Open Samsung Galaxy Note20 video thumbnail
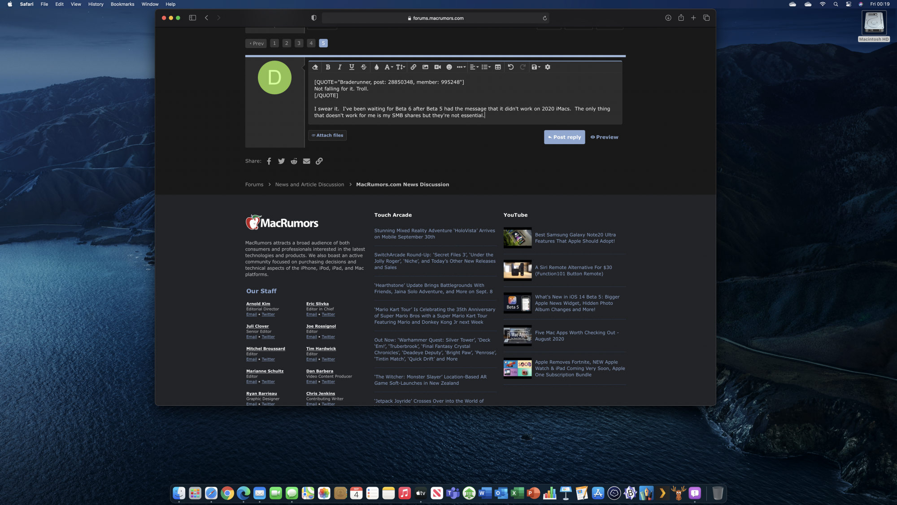The image size is (897, 505). [x=518, y=238]
